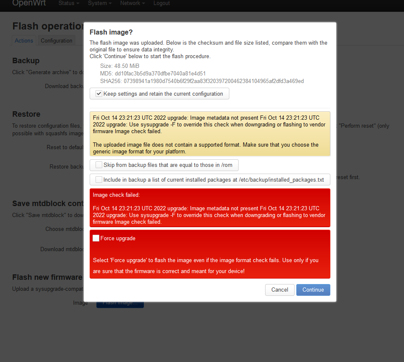404x362 pixels.
Task: Click the 'Select Force upgrade' warning description
Action: [206, 265]
